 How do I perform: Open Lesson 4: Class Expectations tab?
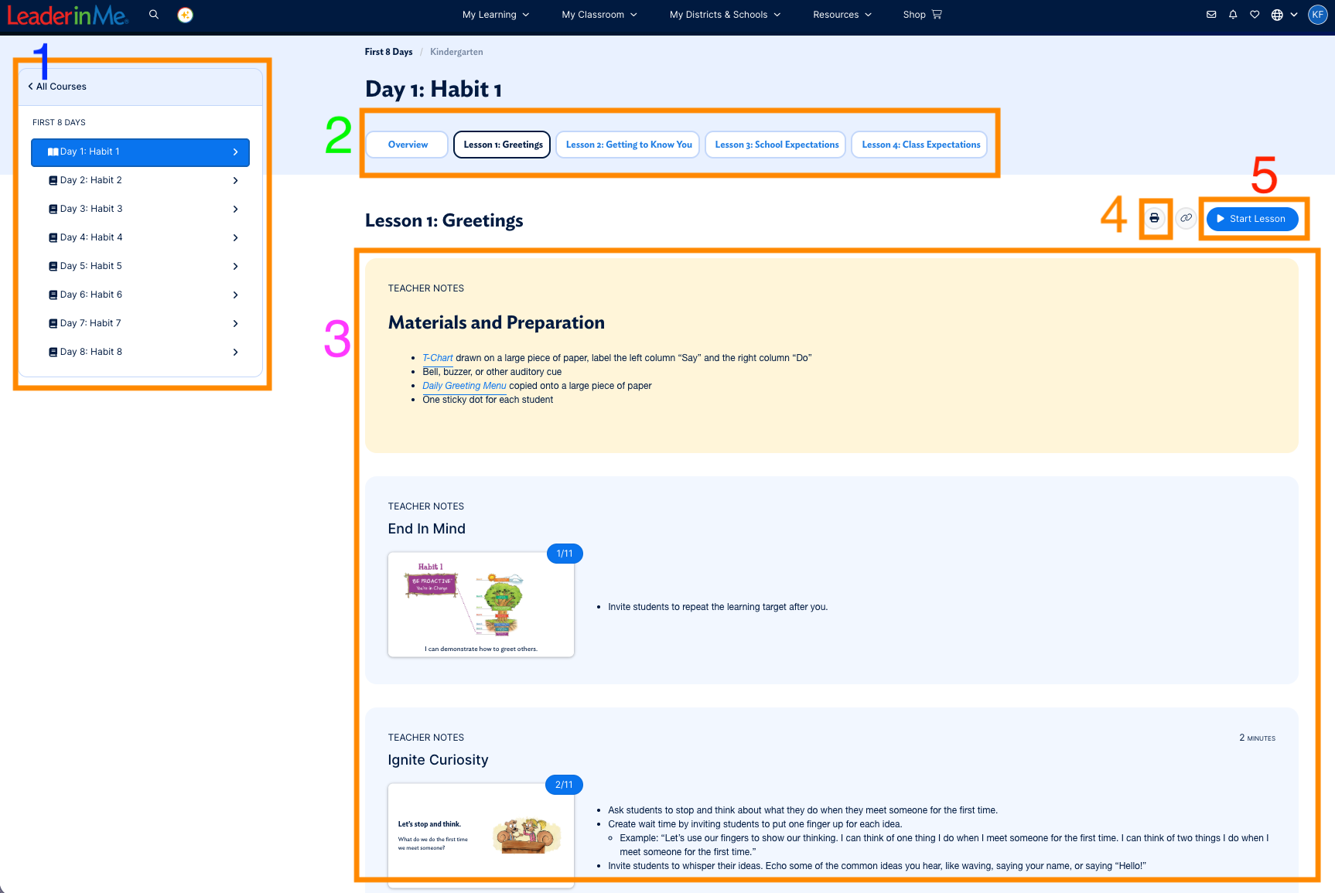click(x=920, y=145)
